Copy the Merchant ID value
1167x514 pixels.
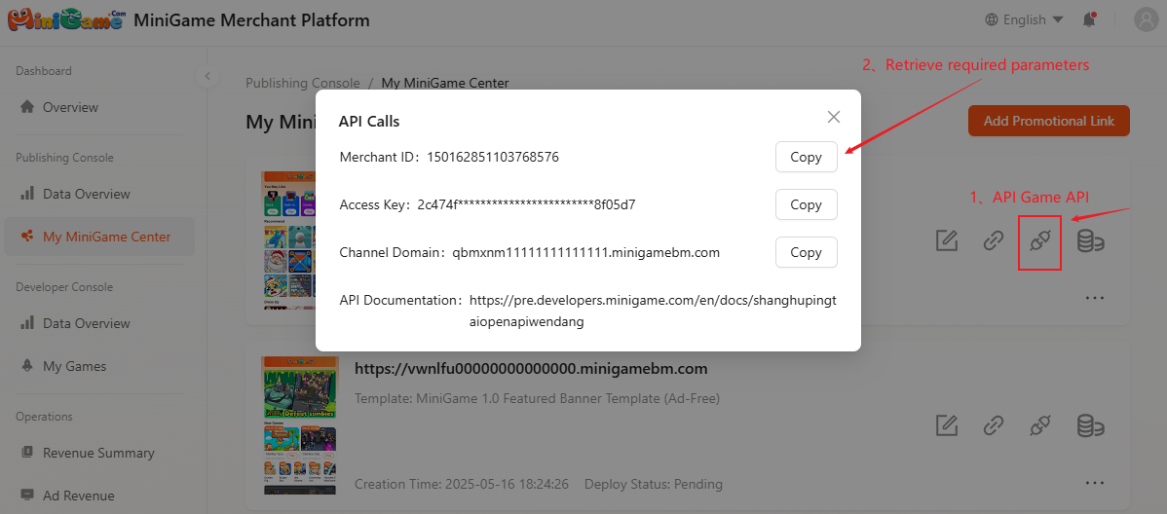click(x=806, y=157)
